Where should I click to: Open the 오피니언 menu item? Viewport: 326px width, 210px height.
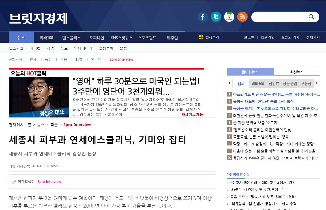coord(97,38)
